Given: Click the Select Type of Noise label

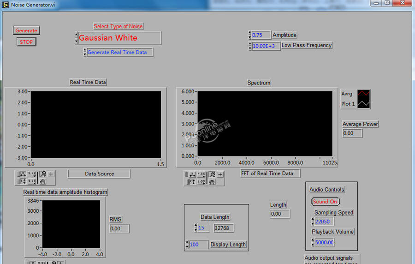Looking at the screenshot, I should pos(118,26).
